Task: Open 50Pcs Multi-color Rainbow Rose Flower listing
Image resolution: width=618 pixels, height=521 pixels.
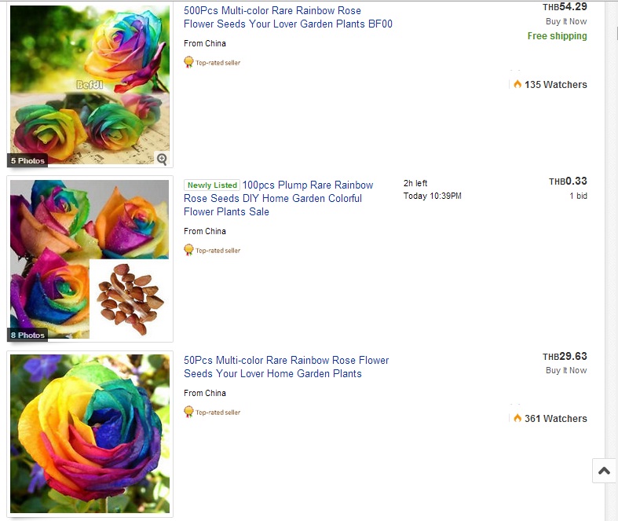Action: pos(286,367)
